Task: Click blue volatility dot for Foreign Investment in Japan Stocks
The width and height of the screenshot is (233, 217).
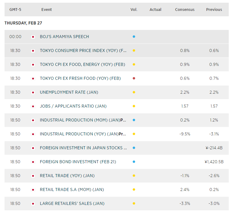Action: [x=134, y=148]
